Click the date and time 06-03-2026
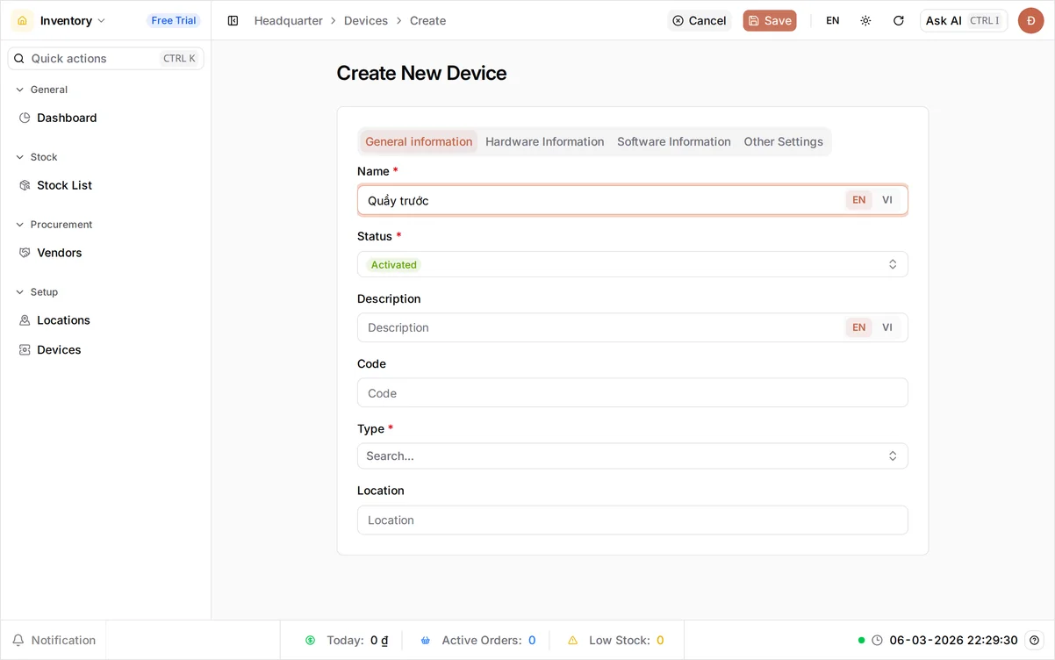Viewport: 1055px width, 660px height. click(x=953, y=640)
